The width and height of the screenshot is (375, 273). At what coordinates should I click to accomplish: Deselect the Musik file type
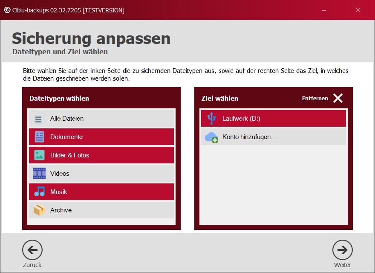tap(101, 192)
